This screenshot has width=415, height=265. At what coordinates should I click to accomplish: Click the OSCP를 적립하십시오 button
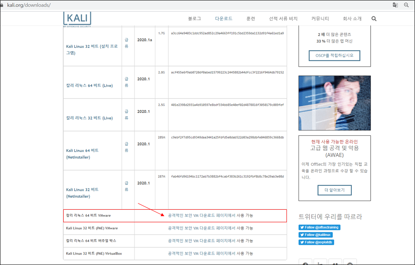[x=334, y=56]
